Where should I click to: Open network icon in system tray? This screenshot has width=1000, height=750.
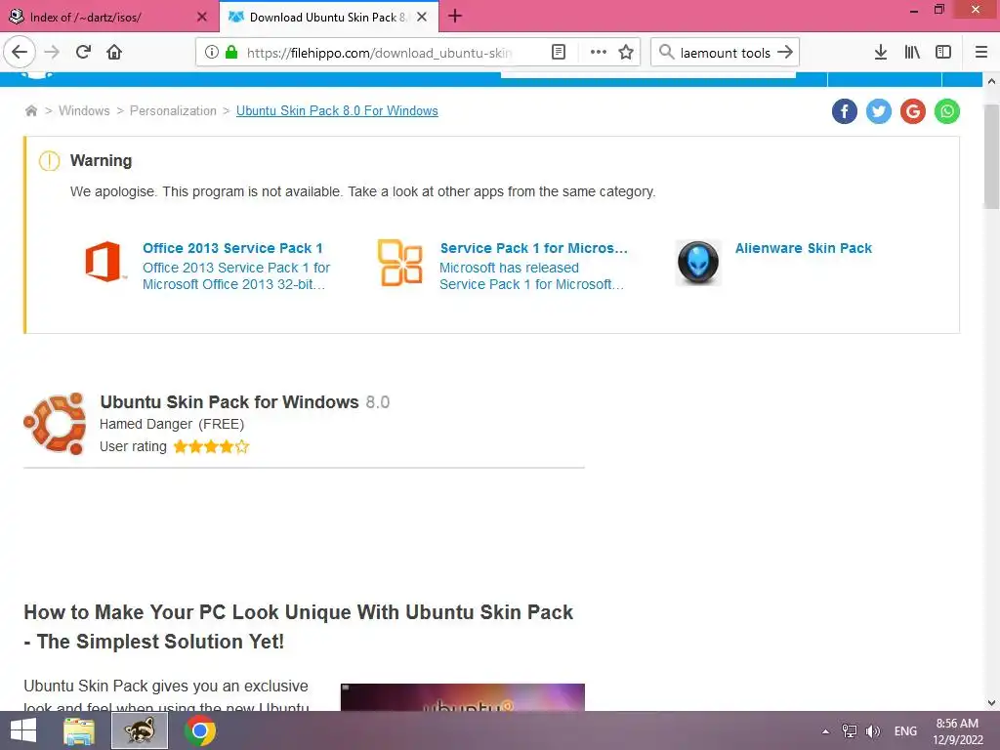click(x=850, y=731)
